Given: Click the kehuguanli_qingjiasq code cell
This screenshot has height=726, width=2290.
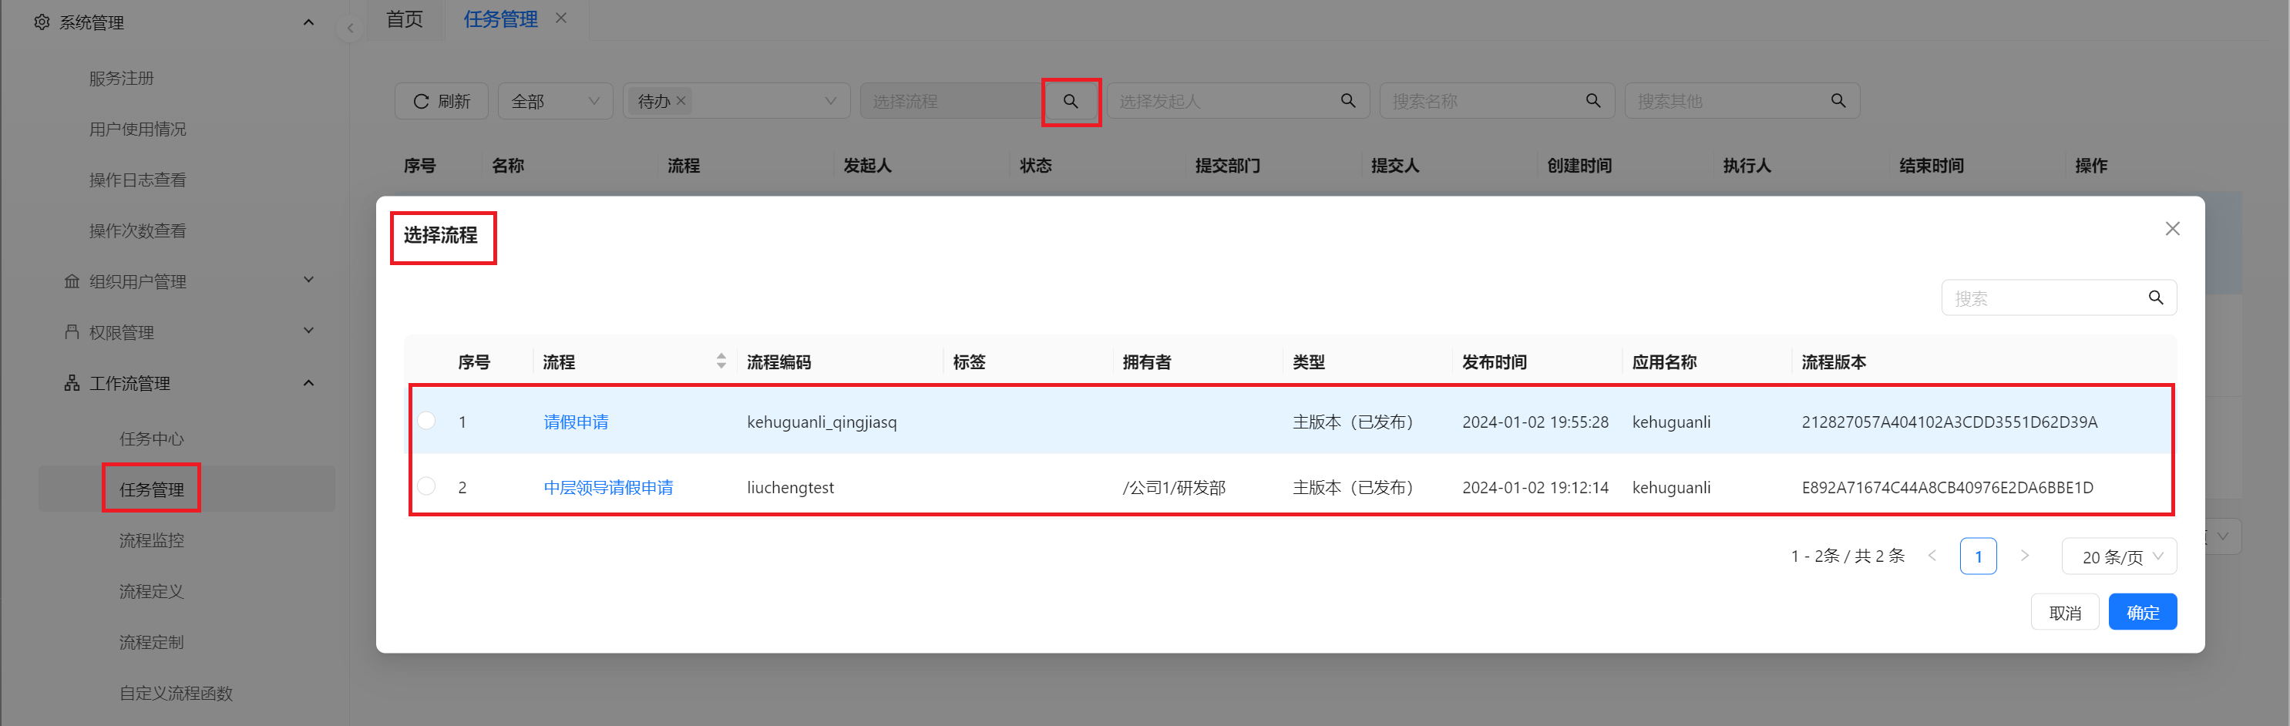Looking at the screenshot, I should pos(822,422).
